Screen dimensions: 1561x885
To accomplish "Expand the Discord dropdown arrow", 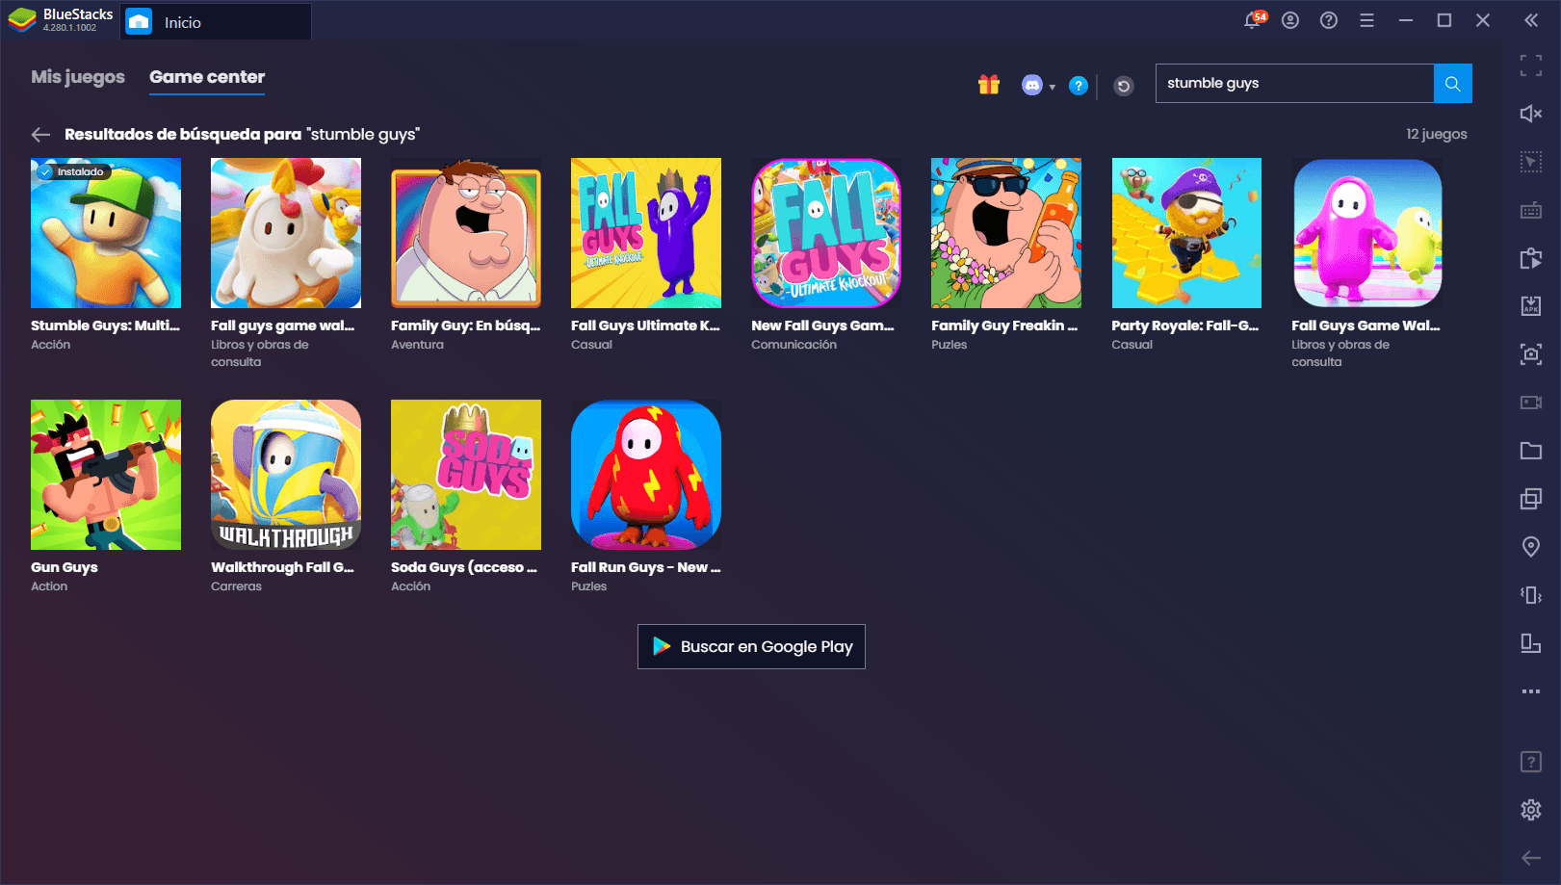I will (x=1053, y=87).
